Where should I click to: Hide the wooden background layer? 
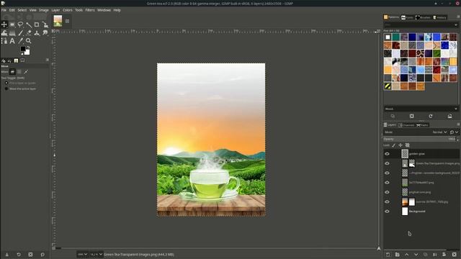coord(387,173)
